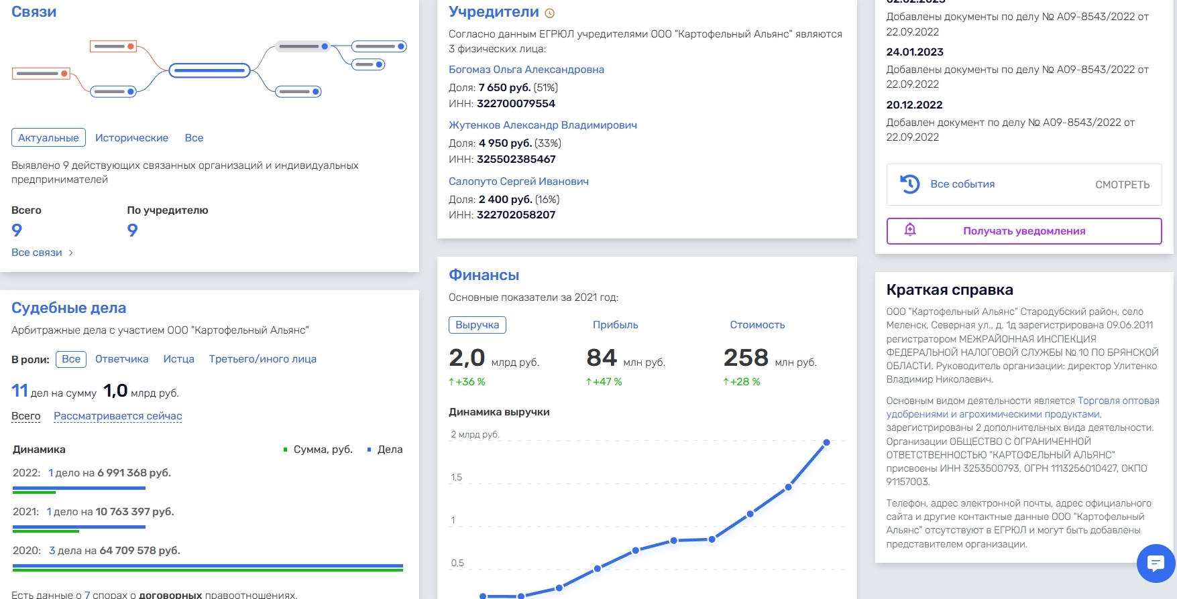
Task: Click ИНН value 322702058207
Action: click(x=516, y=214)
